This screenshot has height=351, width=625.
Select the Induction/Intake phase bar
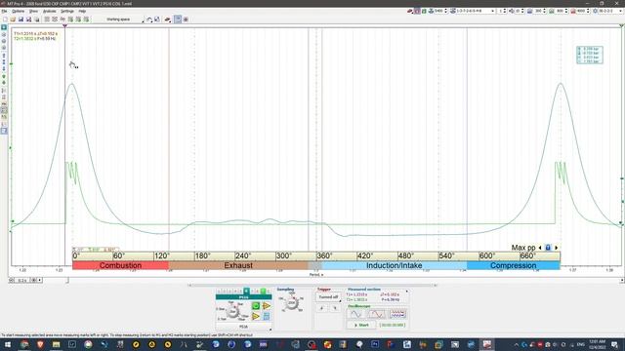395,265
